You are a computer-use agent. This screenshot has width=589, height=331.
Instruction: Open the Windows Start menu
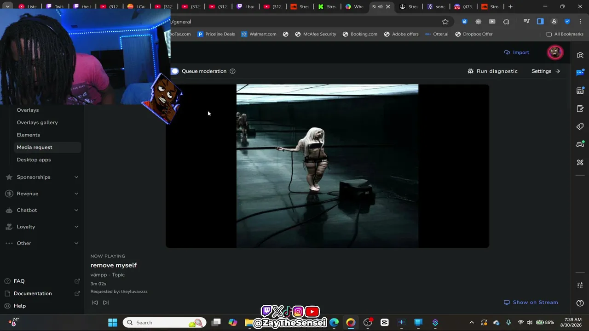[x=113, y=323]
